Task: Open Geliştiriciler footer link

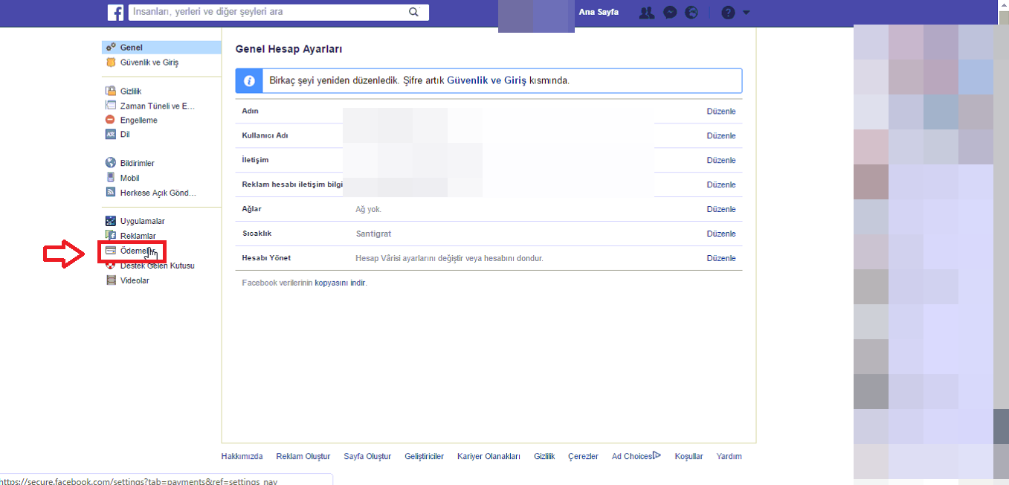Action: coord(425,456)
